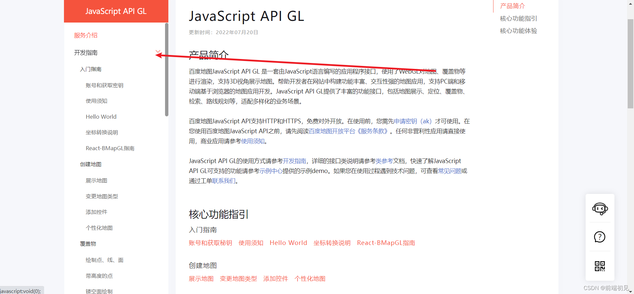This screenshot has width=634, height=294.
Task: Expand the 覆盖物 sidebar section
Action: tap(88, 244)
